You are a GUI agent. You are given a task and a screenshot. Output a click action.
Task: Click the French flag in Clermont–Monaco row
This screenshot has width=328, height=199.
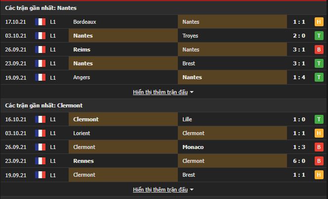(x=40, y=147)
